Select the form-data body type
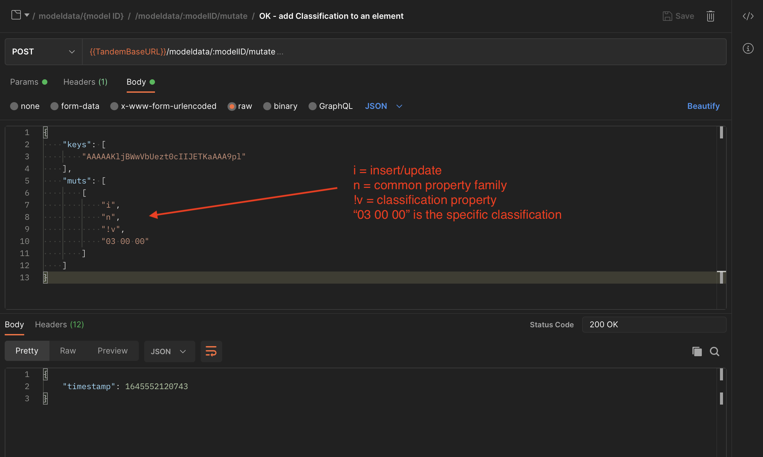 click(75, 106)
